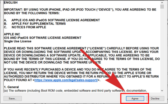
Task: Click the Agree button
Action: click(x=135, y=98)
